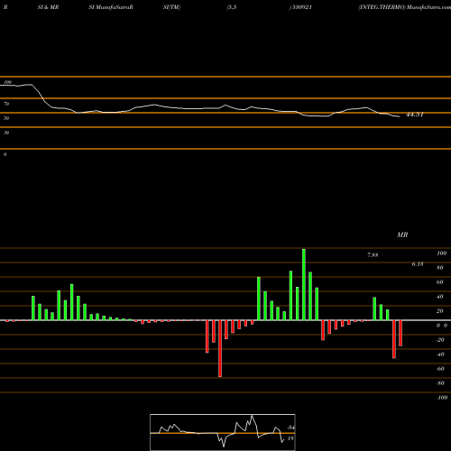Screen dimensions: 451x451
Task: Click the RSI value label 44.51
Action: tap(415, 115)
